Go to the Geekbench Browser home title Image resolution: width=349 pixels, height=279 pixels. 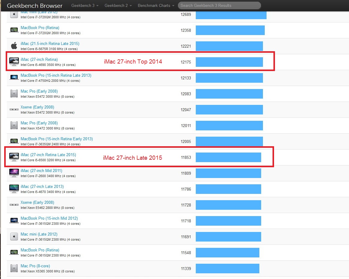coord(35,6)
